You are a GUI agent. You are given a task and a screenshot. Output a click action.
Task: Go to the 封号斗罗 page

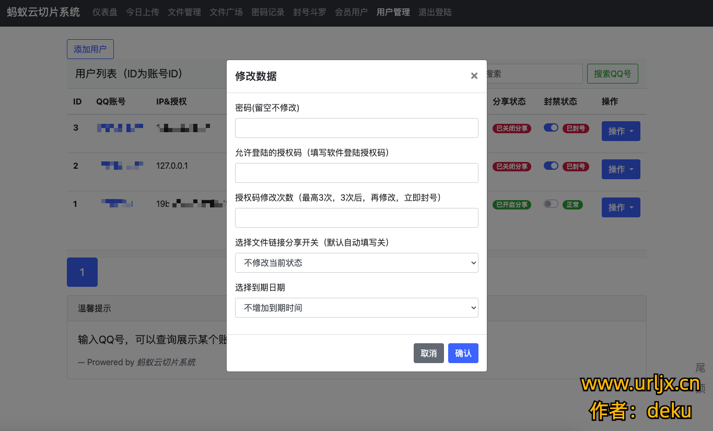coord(310,12)
